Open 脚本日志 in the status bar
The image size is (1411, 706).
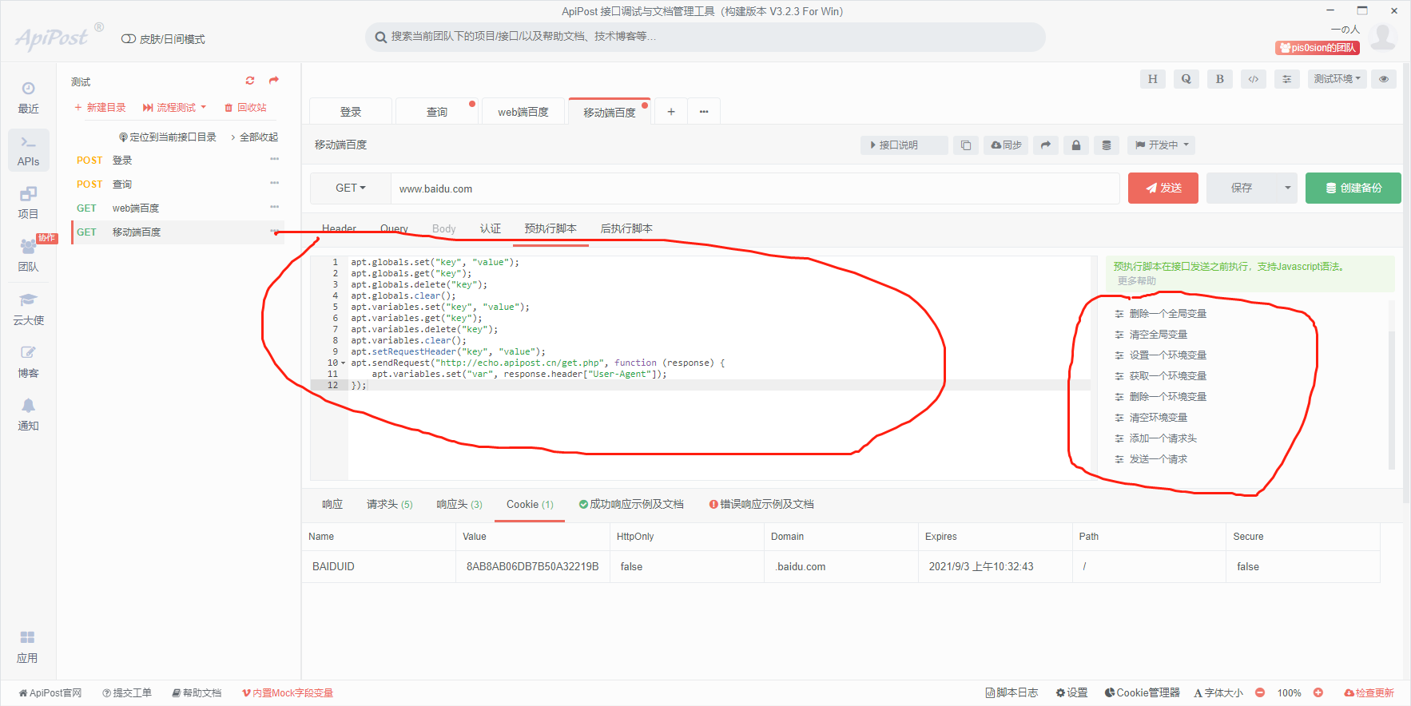point(1012,692)
